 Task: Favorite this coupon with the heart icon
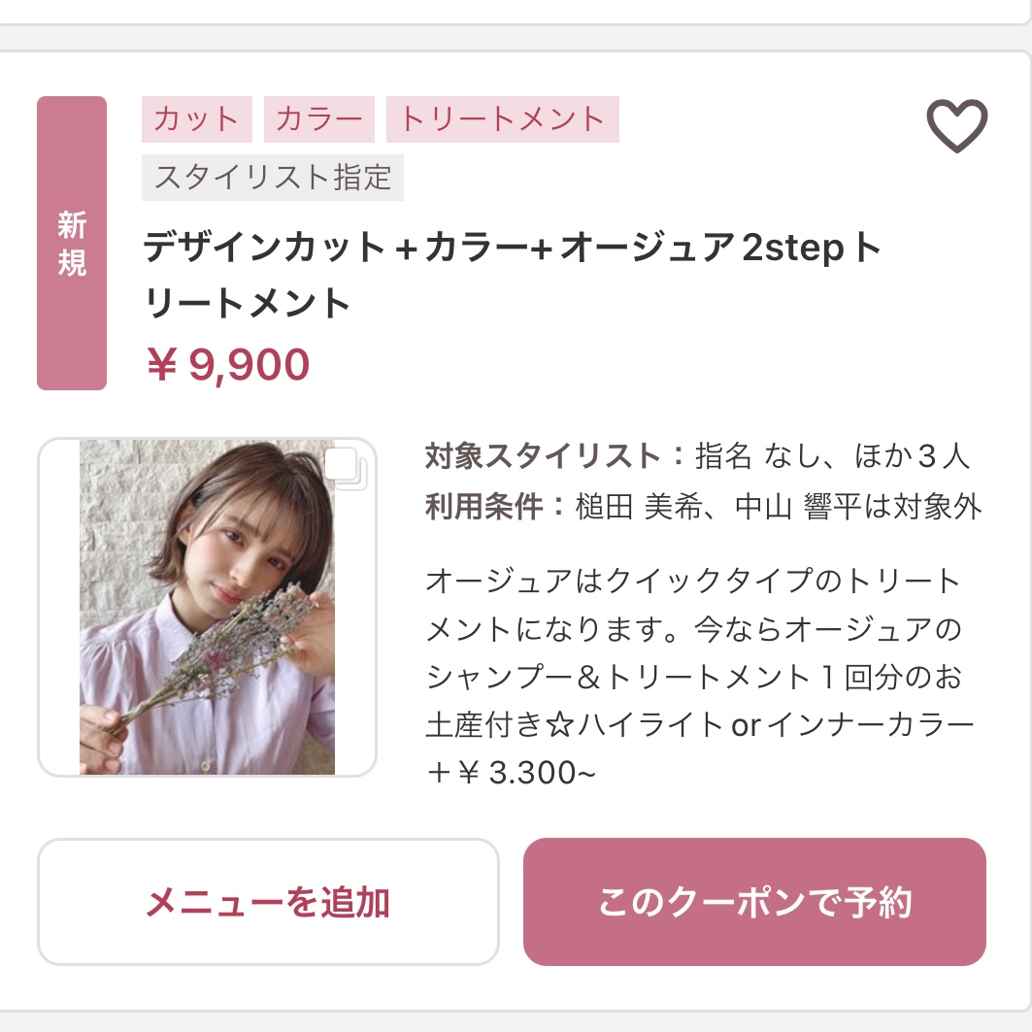click(x=956, y=126)
